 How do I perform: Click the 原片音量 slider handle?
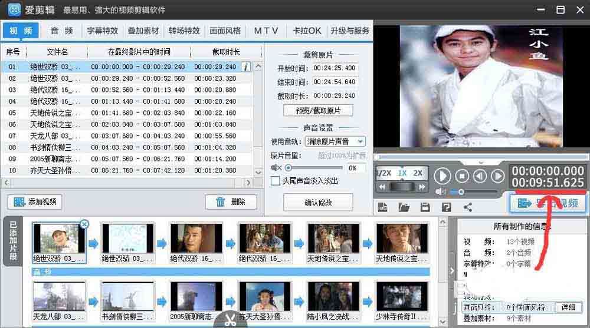pyautogui.click(x=289, y=168)
